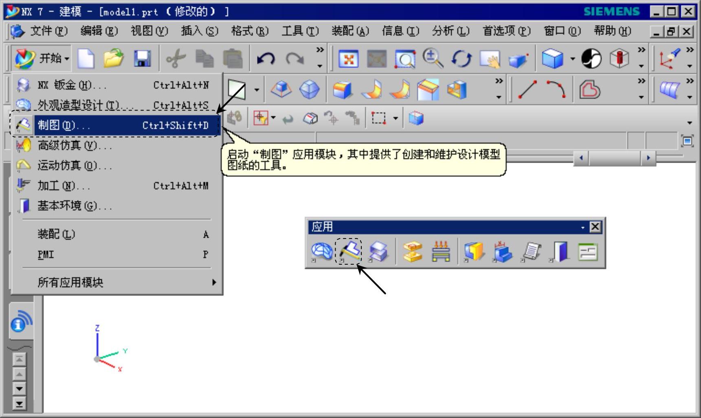
Task: Open the Application toolbar options dropdown arrow
Action: point(582,228)
